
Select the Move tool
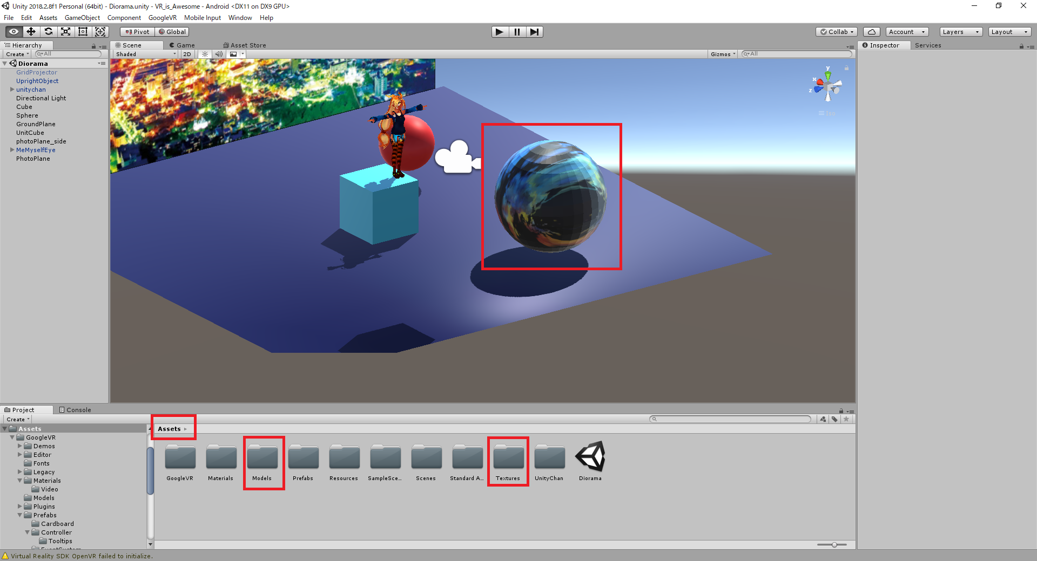31,32
